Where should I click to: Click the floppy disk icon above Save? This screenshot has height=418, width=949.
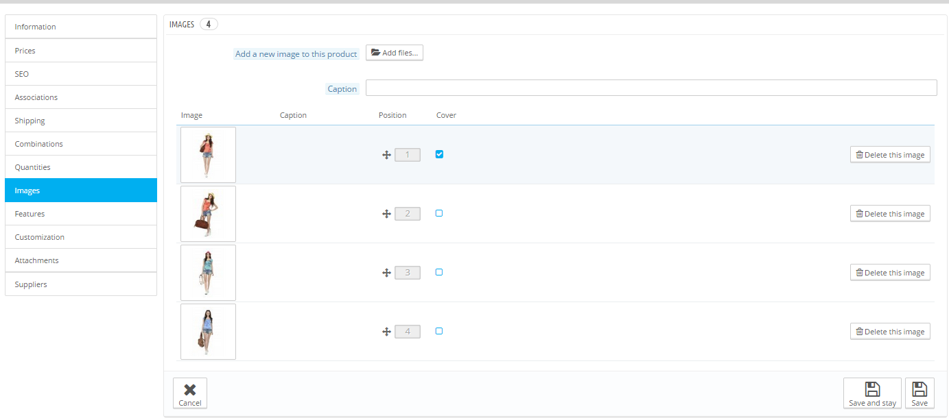(x=919, y=388)
